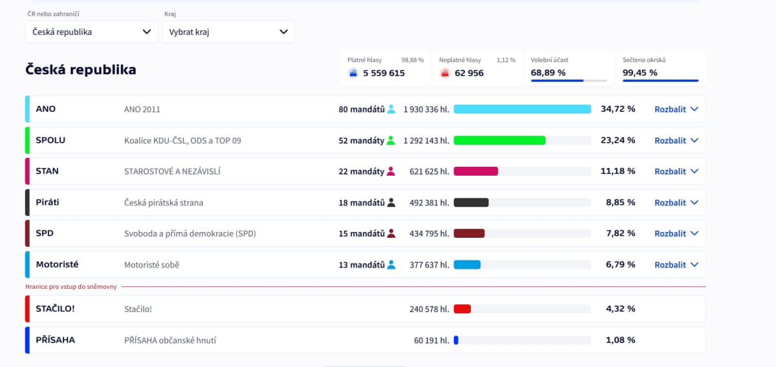Click the Motoristé mandate person icon
The height and width of the screenshot is (367, 776).
391,264
